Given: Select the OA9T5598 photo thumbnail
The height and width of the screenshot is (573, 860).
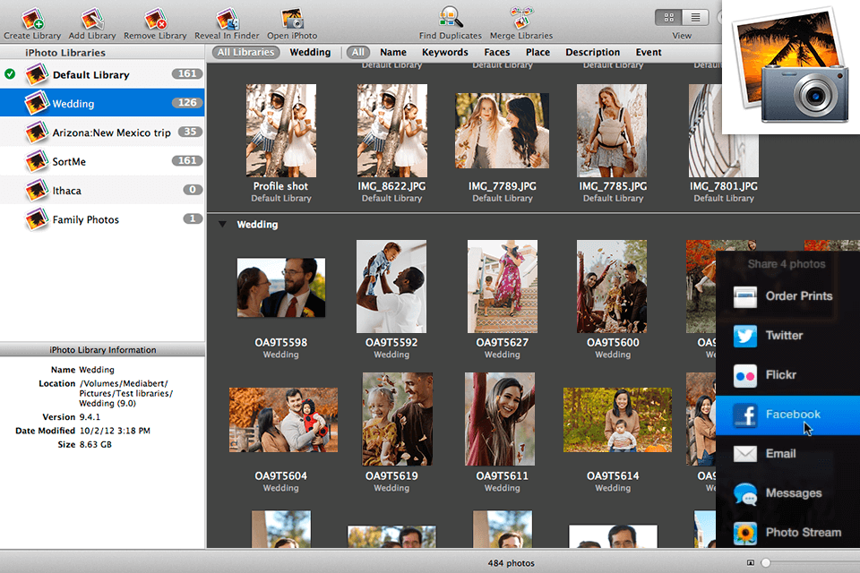Looking at the screenshot, I should (280, 288).
